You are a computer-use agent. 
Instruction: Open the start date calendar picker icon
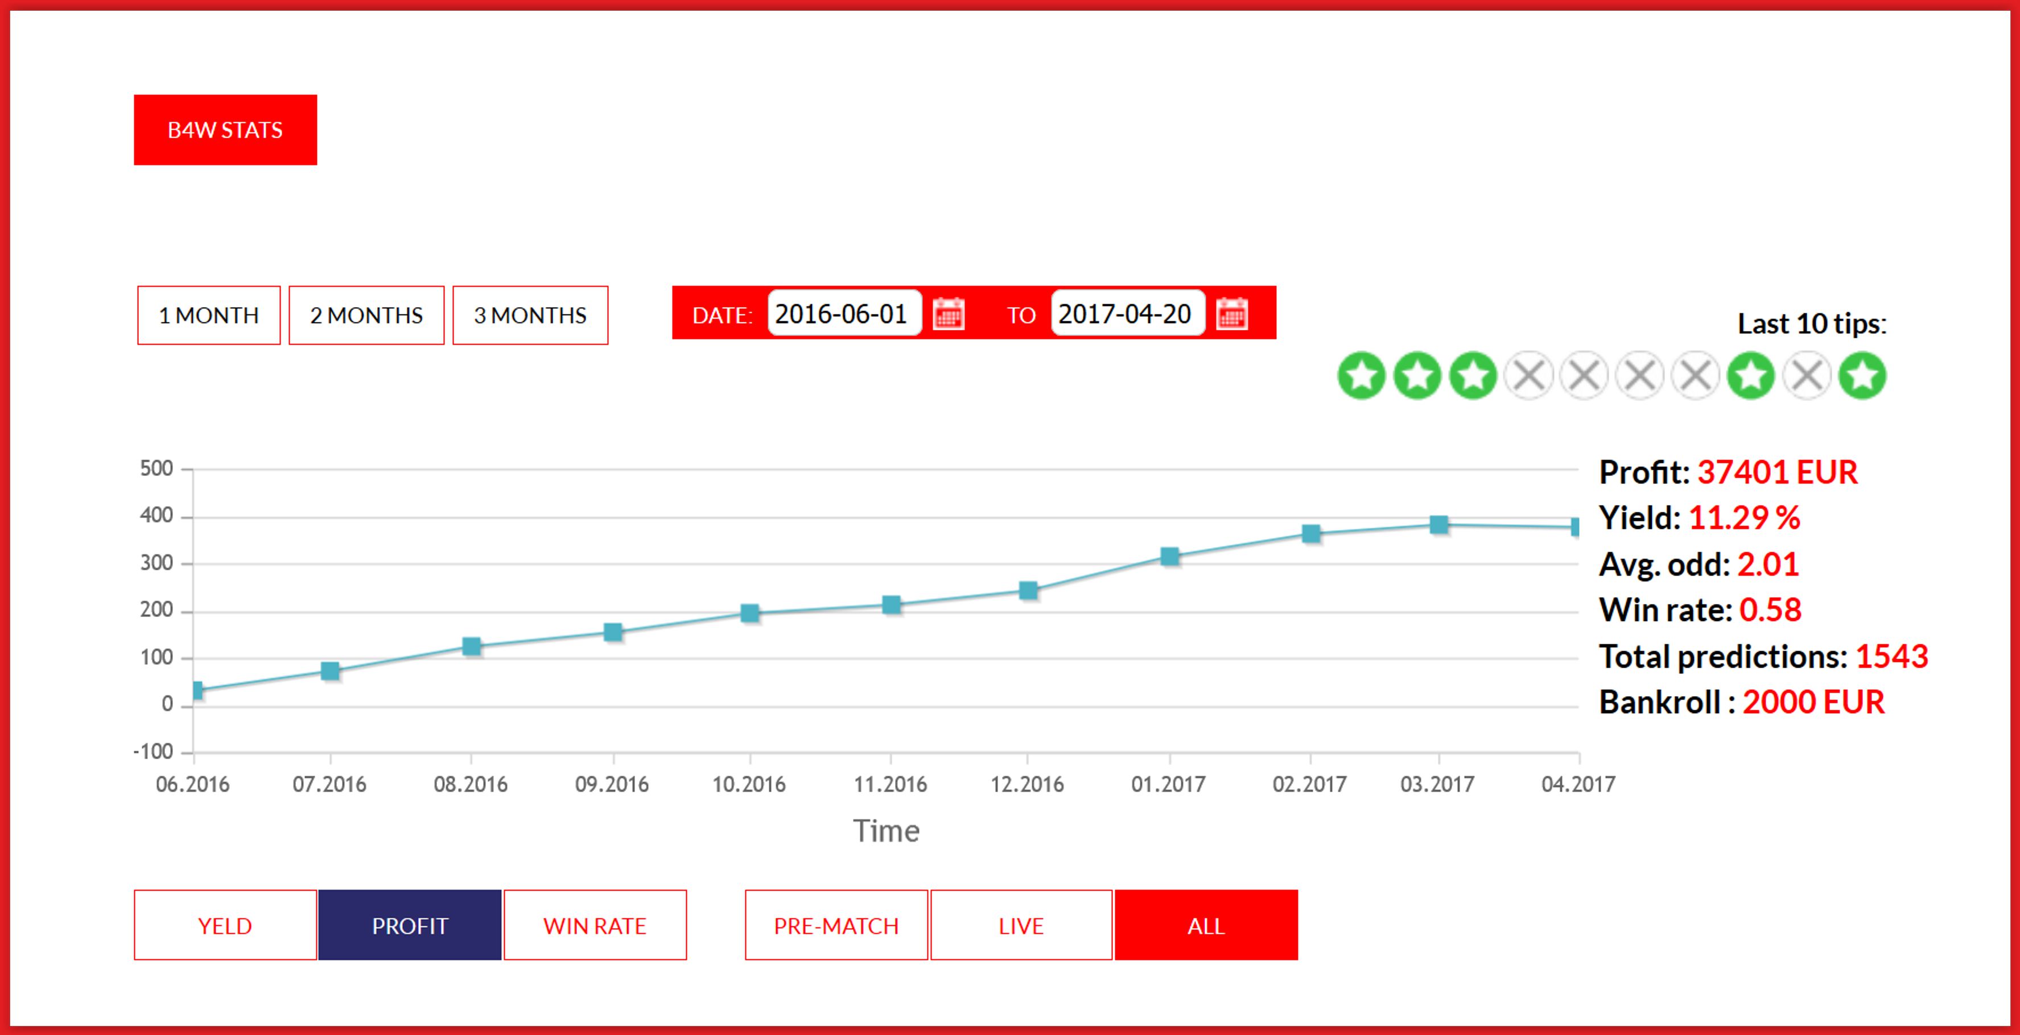pyautogui.click(x=948, y=314)
